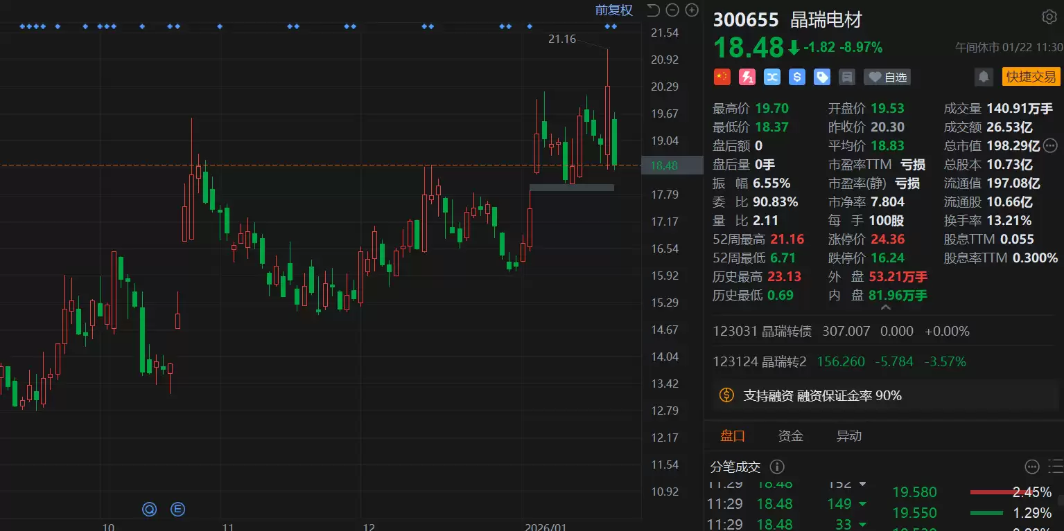Switch to the 异动 tab
Screen dimensions: 1064x531
click(x=849, y=435)
